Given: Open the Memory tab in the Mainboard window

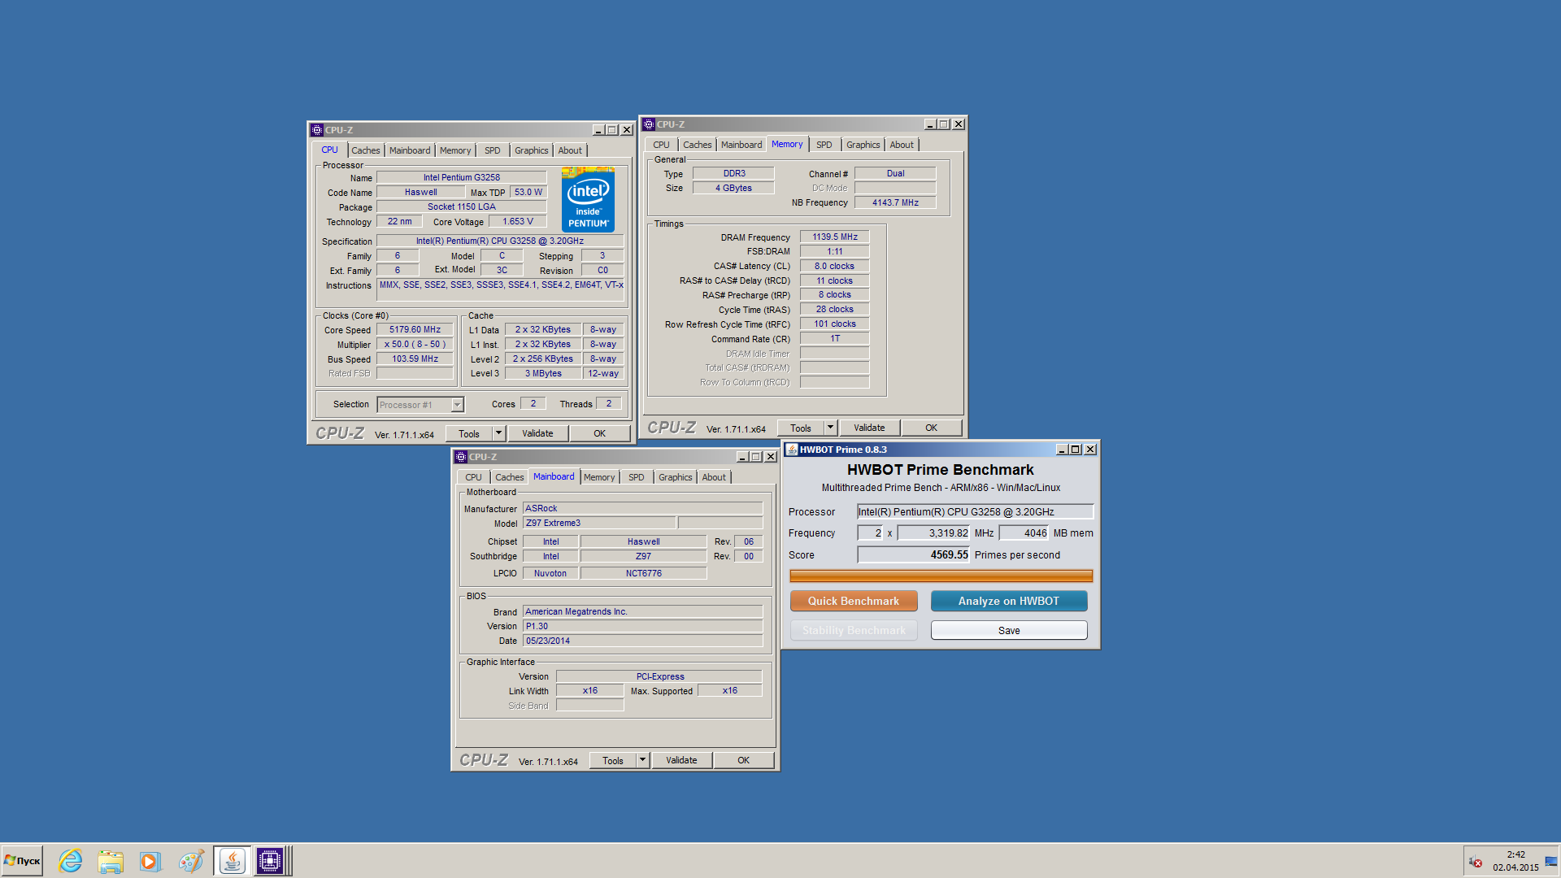Looking at the screenshot, I should click(599, 477).
